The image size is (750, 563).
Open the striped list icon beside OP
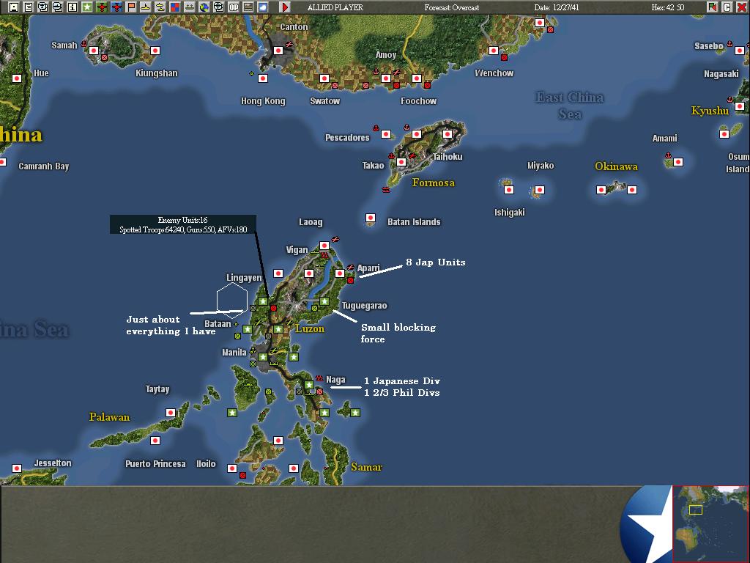tap(248, 7)
